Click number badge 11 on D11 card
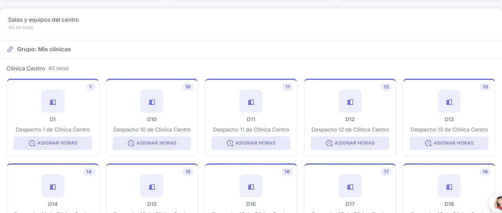This screenshot has height=213, width=502. tap(288, 87)
